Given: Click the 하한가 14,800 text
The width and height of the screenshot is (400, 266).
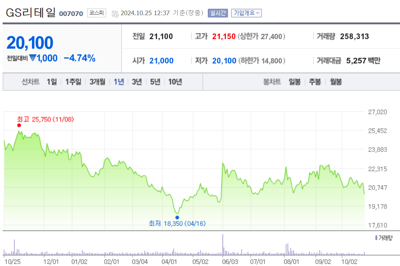Looking at the screenshot, I should [x=261, y=61].
